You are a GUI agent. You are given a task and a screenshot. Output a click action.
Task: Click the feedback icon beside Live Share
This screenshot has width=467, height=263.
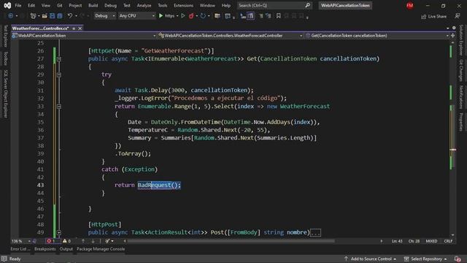point(458,16)
